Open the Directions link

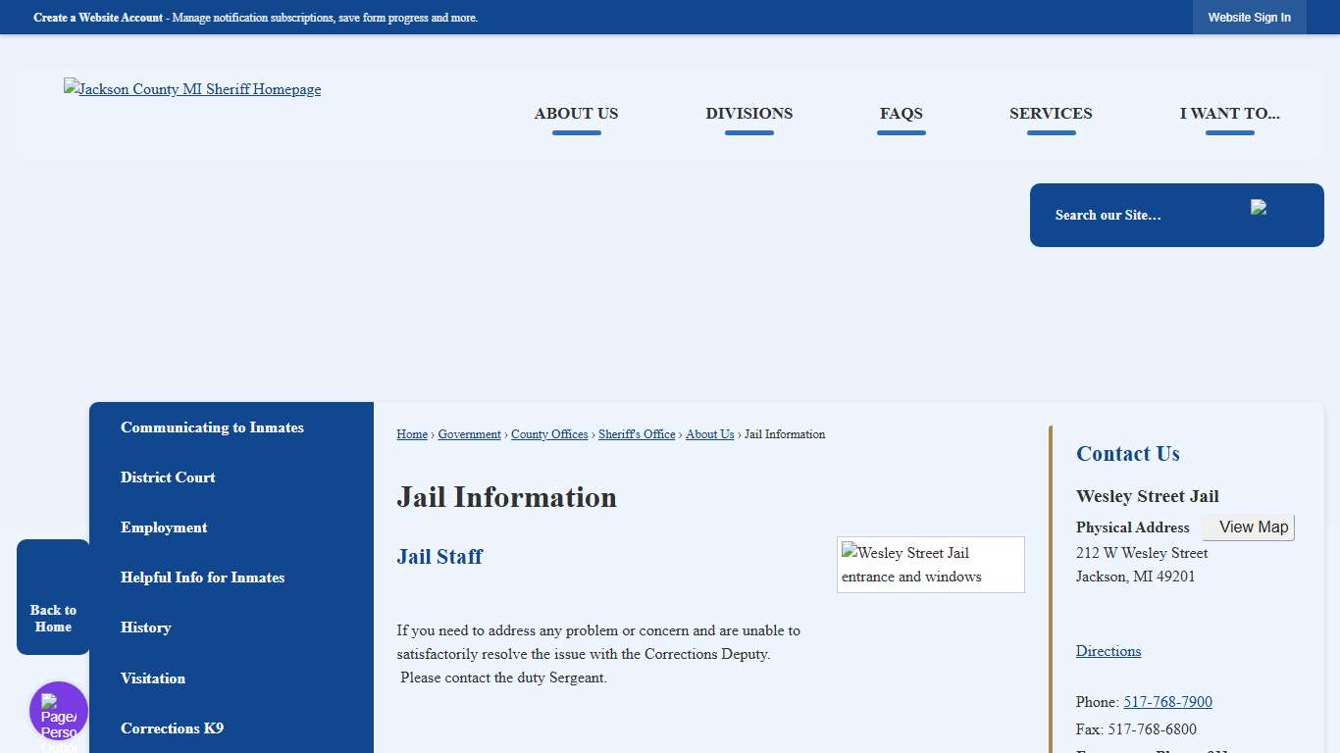coord(1108,651)
